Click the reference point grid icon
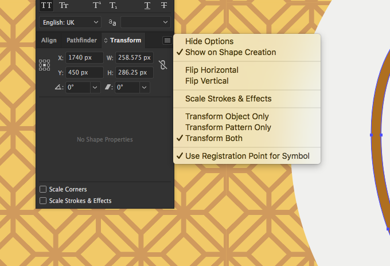This screenshot has height=266, width=390. [45, 65]
